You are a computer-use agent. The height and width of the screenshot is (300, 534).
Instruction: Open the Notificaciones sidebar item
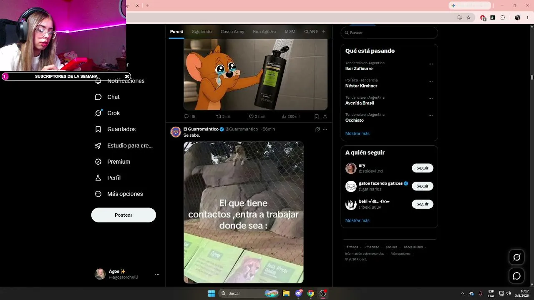pos(120,81)
